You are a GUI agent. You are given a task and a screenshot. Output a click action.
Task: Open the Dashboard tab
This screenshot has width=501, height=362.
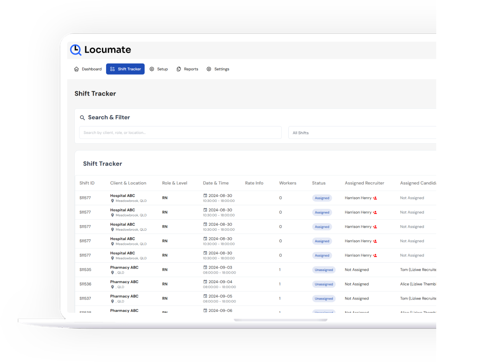click(x=88, y=69)
